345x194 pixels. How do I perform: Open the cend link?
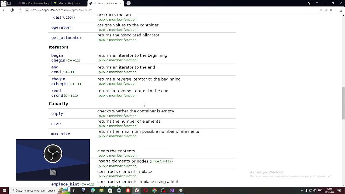[x=56, y=72]
